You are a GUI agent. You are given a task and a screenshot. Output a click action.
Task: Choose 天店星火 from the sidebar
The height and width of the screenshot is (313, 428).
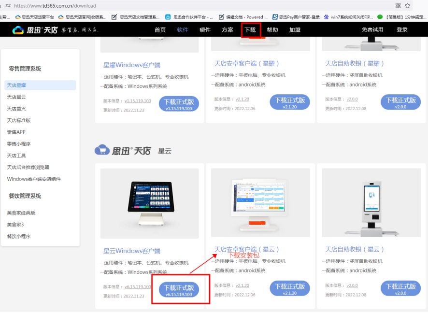16,109
